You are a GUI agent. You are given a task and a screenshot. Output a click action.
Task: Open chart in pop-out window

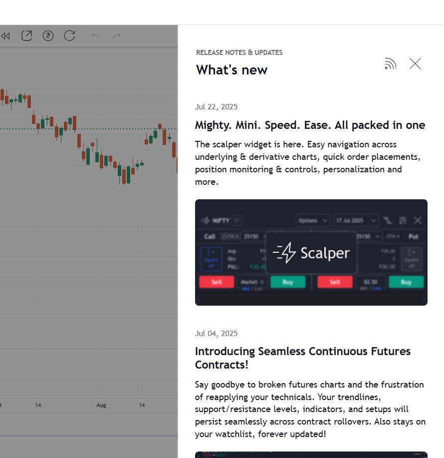[x=26, y=36]
